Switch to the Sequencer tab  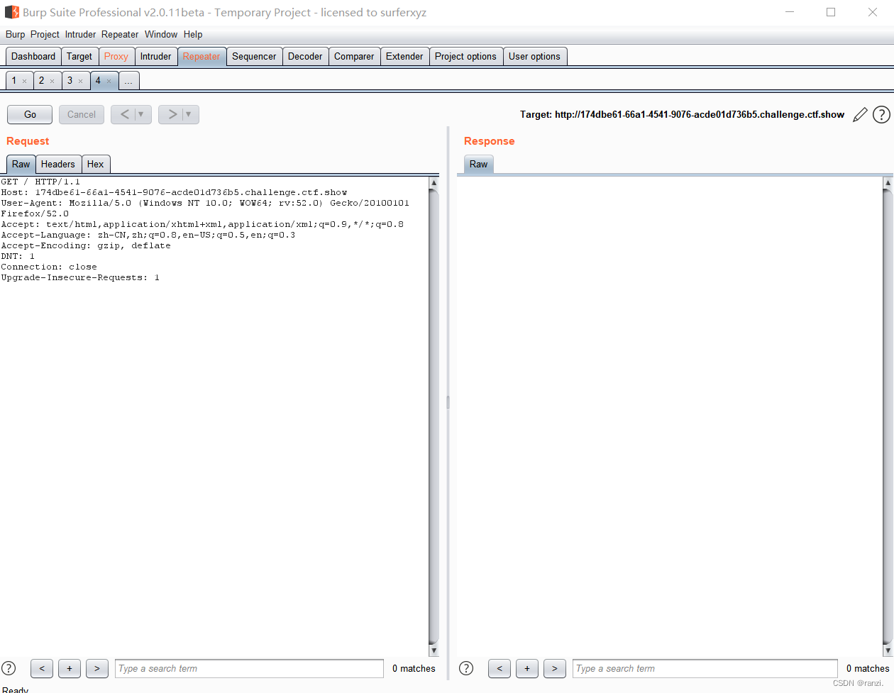(254, 57)
